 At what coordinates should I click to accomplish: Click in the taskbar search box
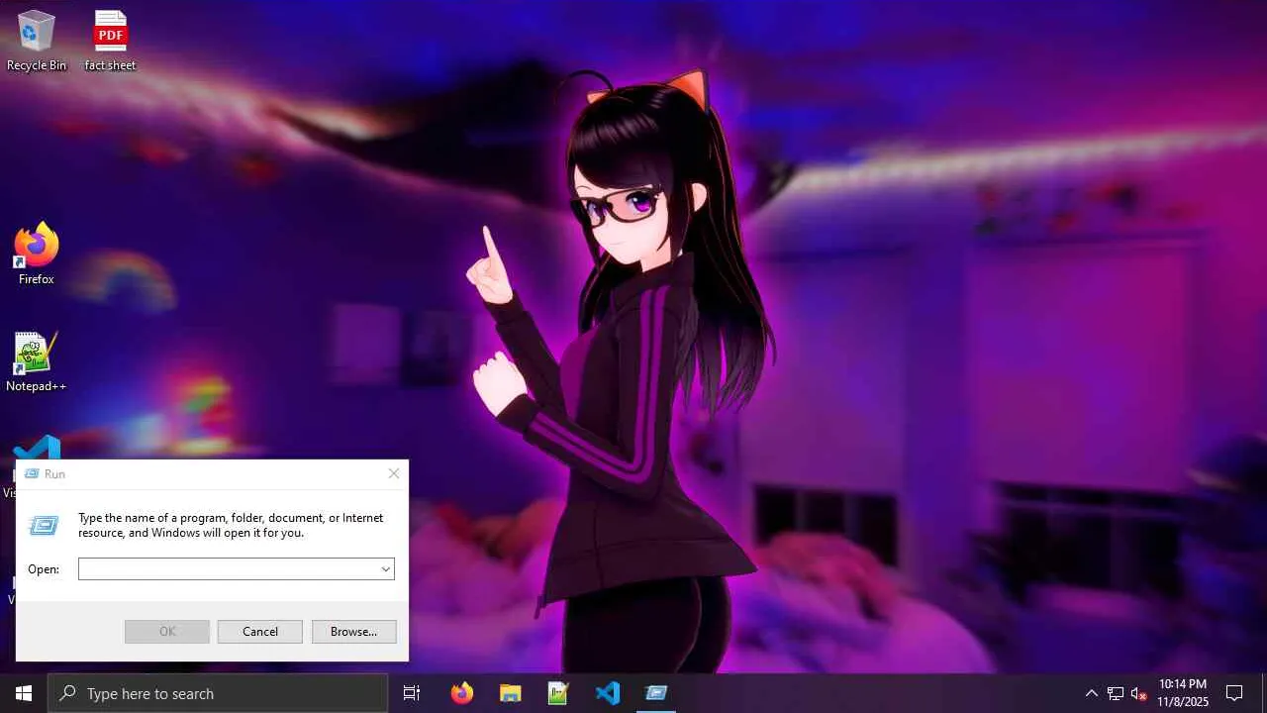[x=218, y=693]
